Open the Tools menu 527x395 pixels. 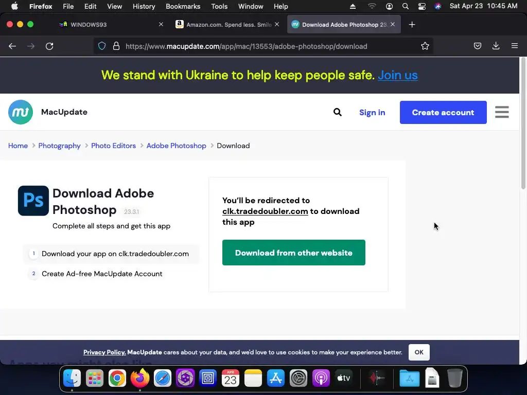(x=219, y=6)
